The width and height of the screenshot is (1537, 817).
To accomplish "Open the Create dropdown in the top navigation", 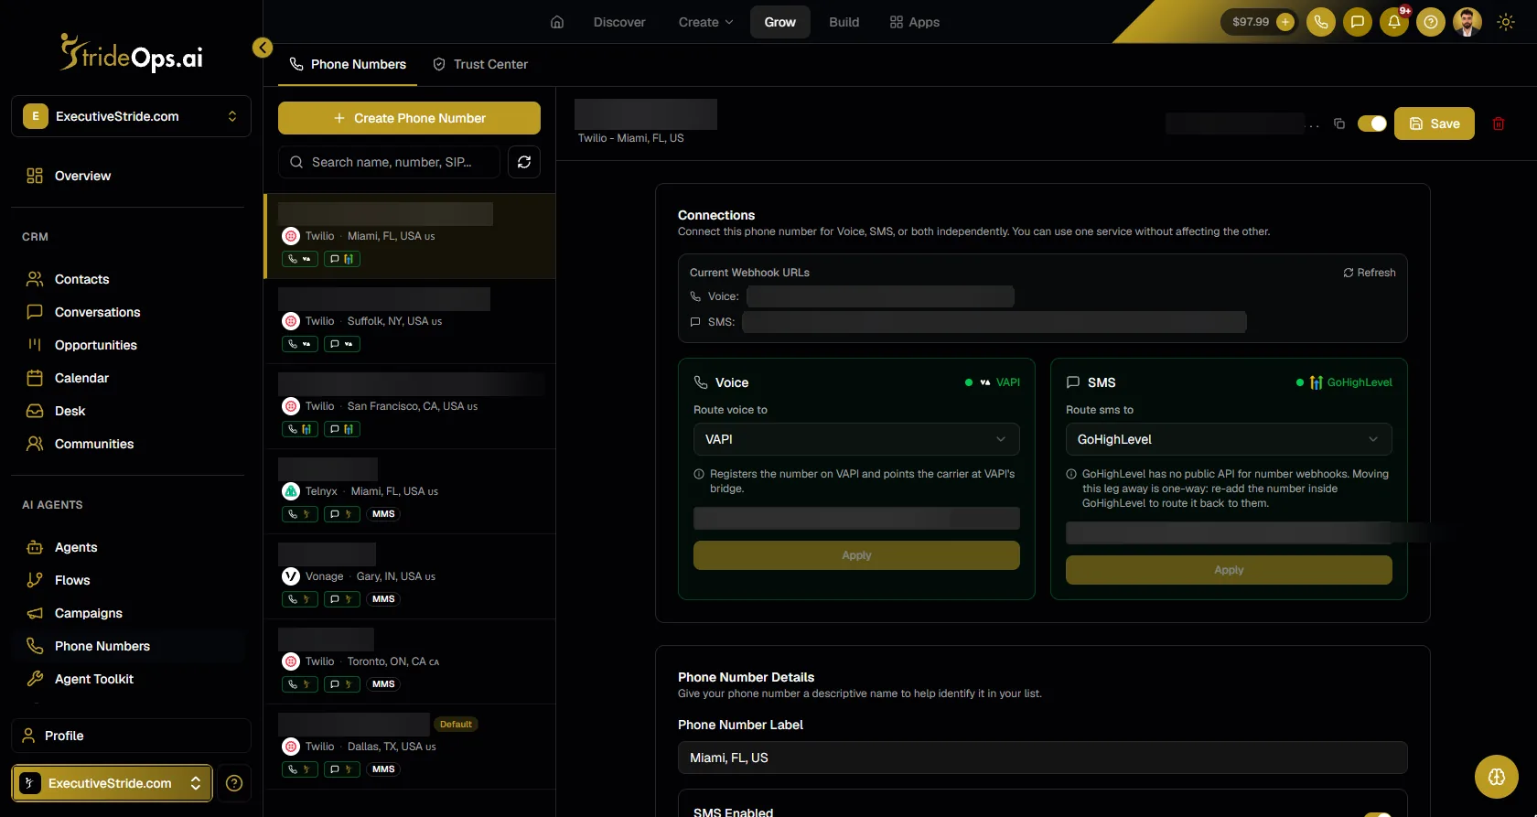I will coord(705,22).
